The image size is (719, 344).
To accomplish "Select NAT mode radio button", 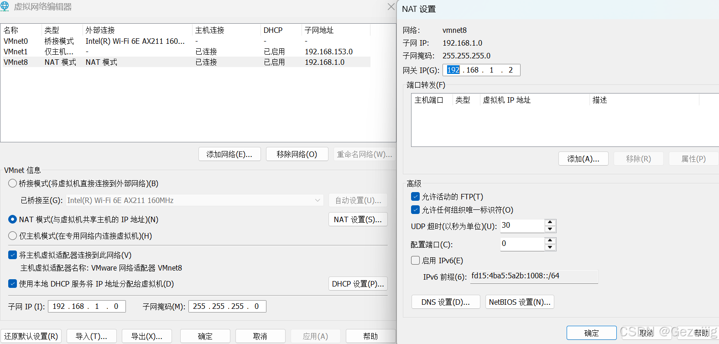I will coord(13,219).
